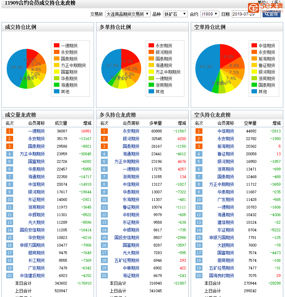
Task: Open the 合约 I1909 dropdown
Action: click(x=210, y=14)
